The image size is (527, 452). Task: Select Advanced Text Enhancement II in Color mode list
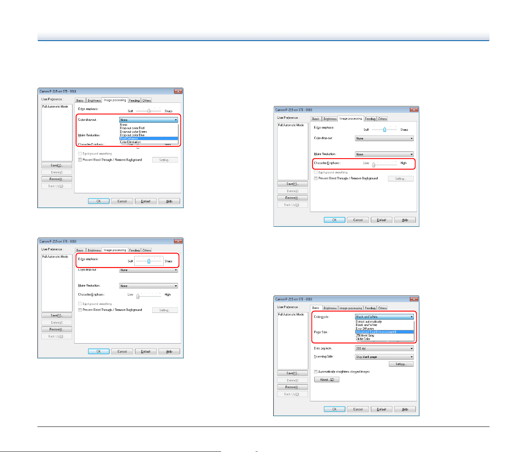384,332
